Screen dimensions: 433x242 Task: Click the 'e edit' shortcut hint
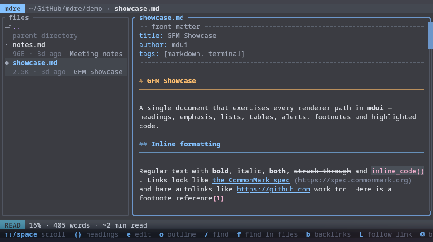coord(139,234)
